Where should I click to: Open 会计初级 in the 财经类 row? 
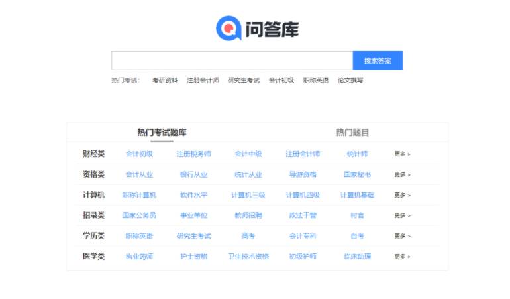click(139, 154)
